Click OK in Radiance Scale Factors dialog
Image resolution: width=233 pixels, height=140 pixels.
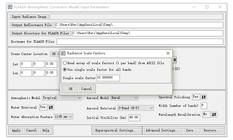point(71,89)
